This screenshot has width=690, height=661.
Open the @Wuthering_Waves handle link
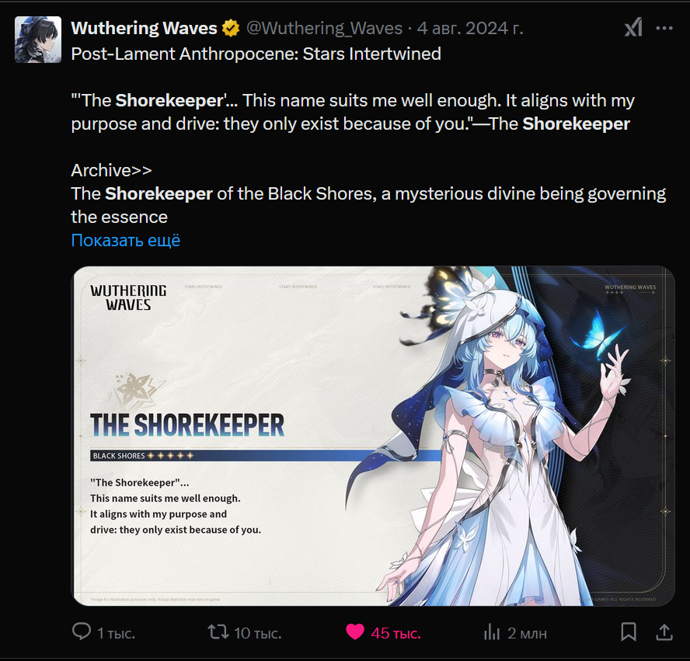point(324,28)
